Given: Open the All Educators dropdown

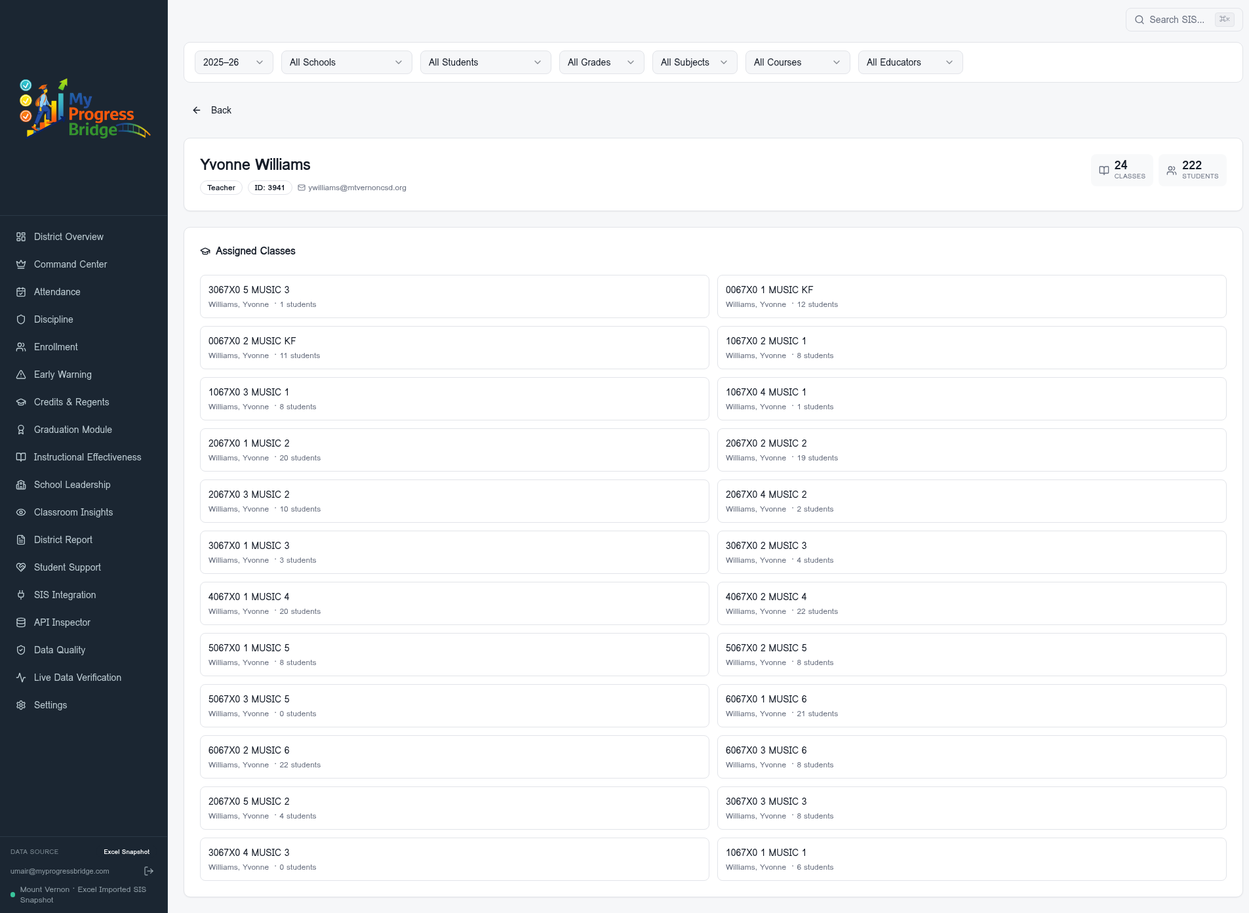Looking at the screenshot, I should click(911, 62).
